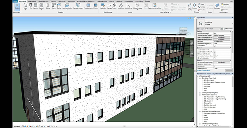The image size is (247, 128).
Task: Toggle Zuschneidebereich sichtbar checkbox
Action: [214, 52]
